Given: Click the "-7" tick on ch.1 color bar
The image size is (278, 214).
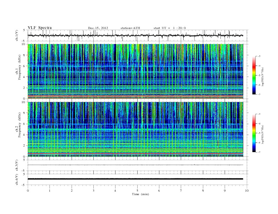Looking at the screenshot, I should point(259,94).
